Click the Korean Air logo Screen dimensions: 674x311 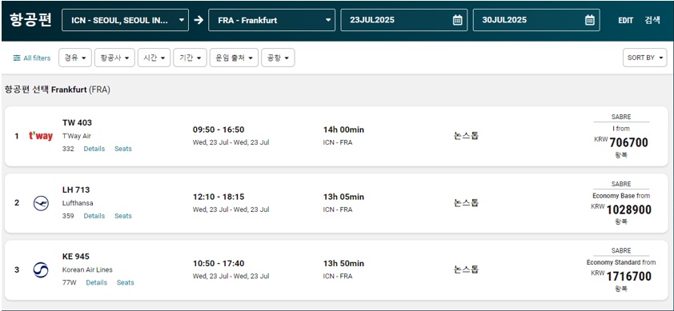tap(41, 269)
